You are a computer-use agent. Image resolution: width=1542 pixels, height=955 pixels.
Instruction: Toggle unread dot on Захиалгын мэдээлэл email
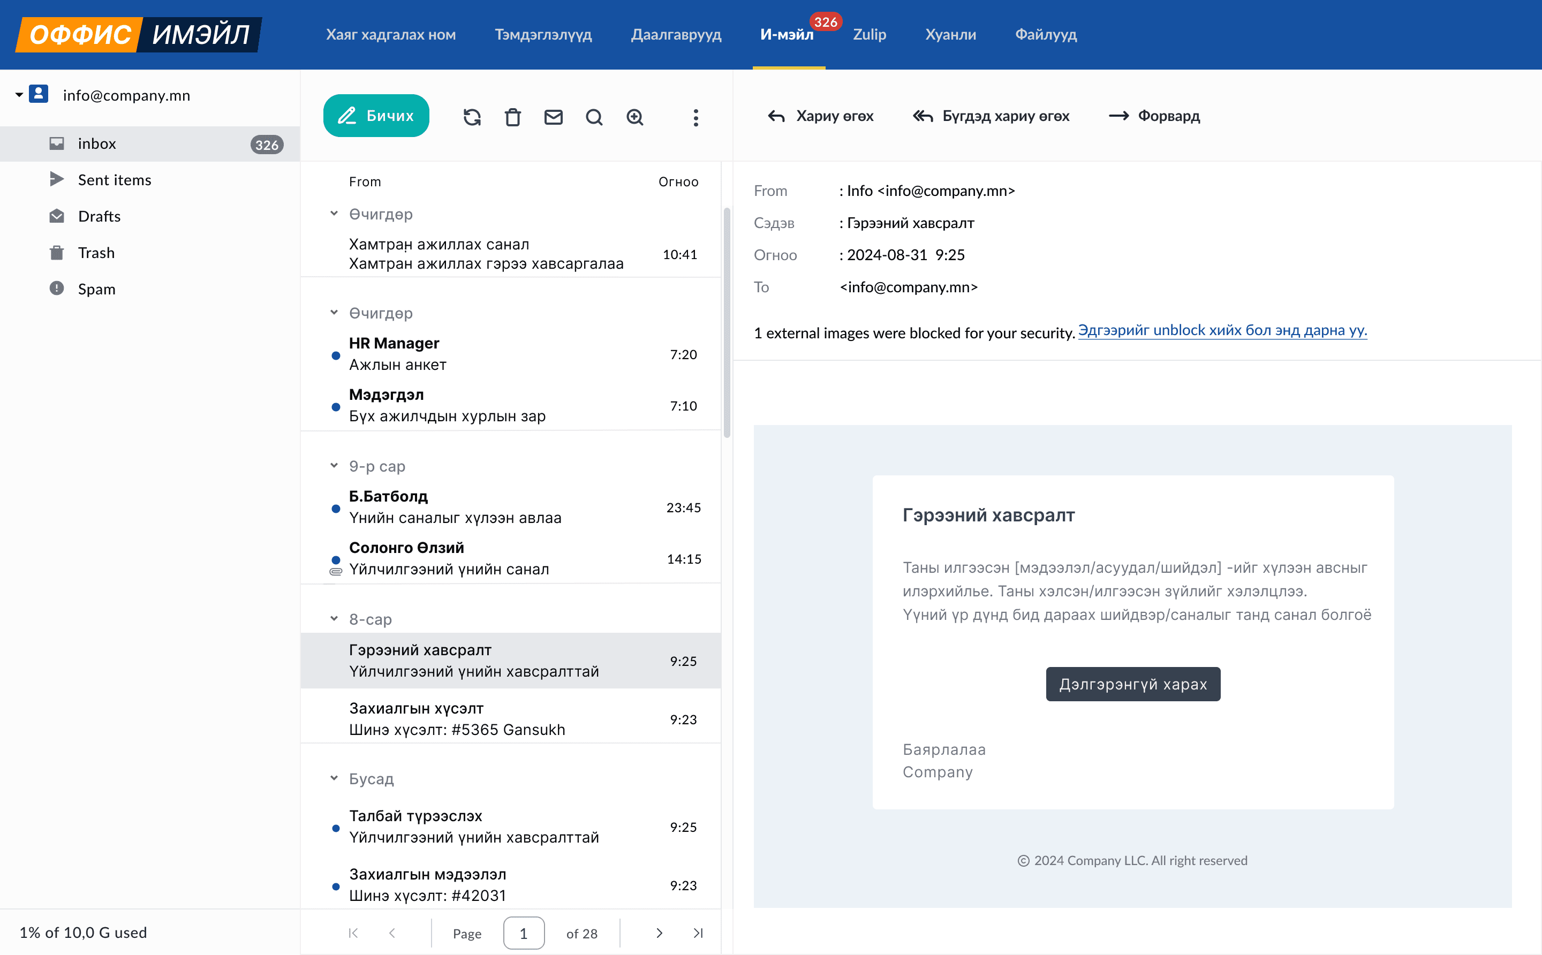pyautogui.click(x=336, y=886)
